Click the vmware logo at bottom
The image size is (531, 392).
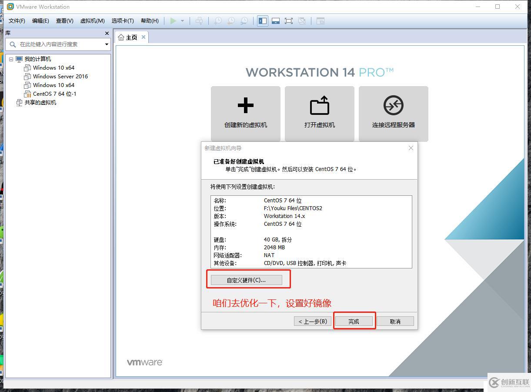click(145, 362)
